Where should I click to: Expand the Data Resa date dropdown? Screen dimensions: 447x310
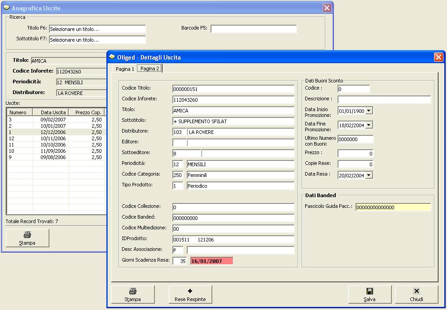(369, 175)
